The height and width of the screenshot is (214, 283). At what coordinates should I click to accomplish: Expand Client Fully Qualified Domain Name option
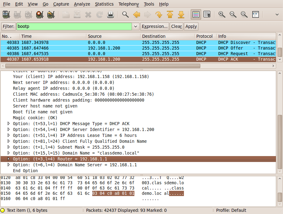click(x=8, y=141)
